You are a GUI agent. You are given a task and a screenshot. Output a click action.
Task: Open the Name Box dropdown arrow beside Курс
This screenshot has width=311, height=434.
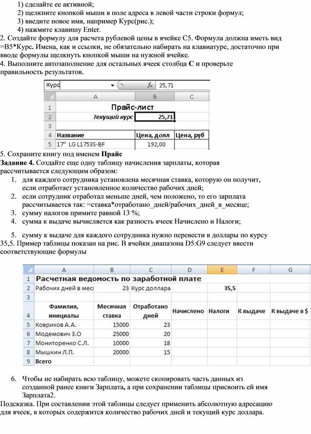(x=112, y=85)
